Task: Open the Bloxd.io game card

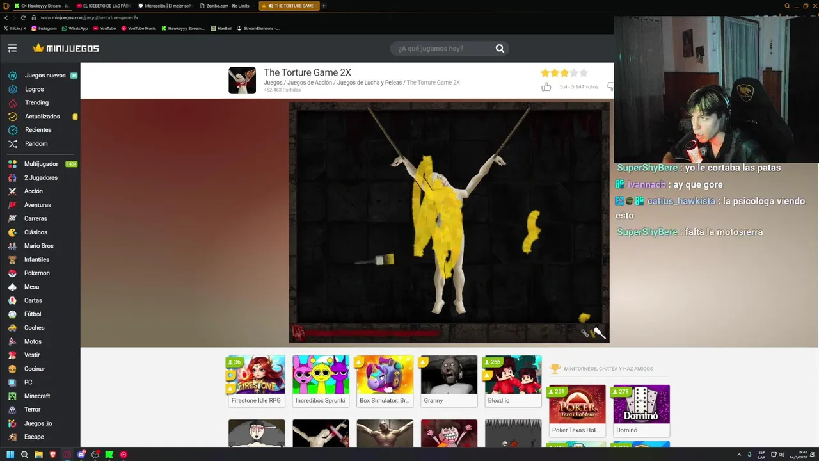Action: coord(513,381)
